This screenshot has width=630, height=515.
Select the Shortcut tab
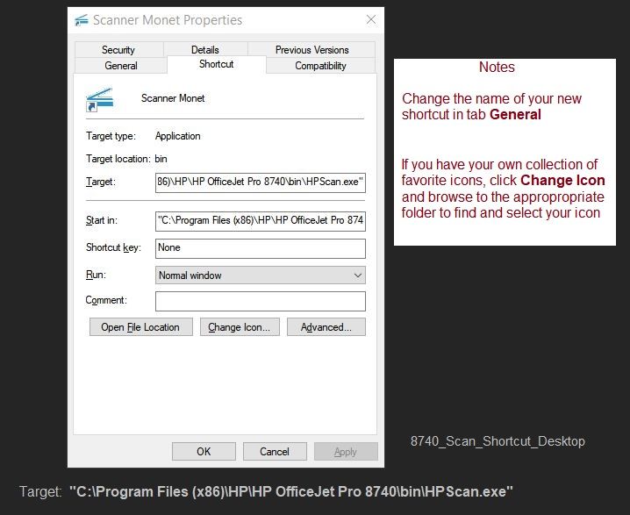(x=216, y=64)
